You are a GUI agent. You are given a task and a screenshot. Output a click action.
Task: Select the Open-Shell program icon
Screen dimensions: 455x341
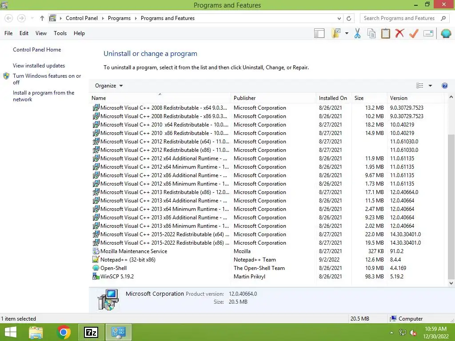pos(96,268)
